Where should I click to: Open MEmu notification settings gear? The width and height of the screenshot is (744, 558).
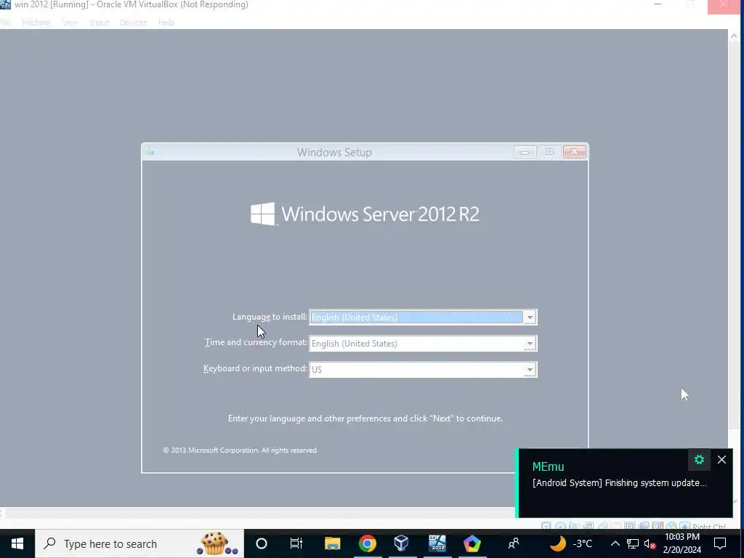pos(699,459)
